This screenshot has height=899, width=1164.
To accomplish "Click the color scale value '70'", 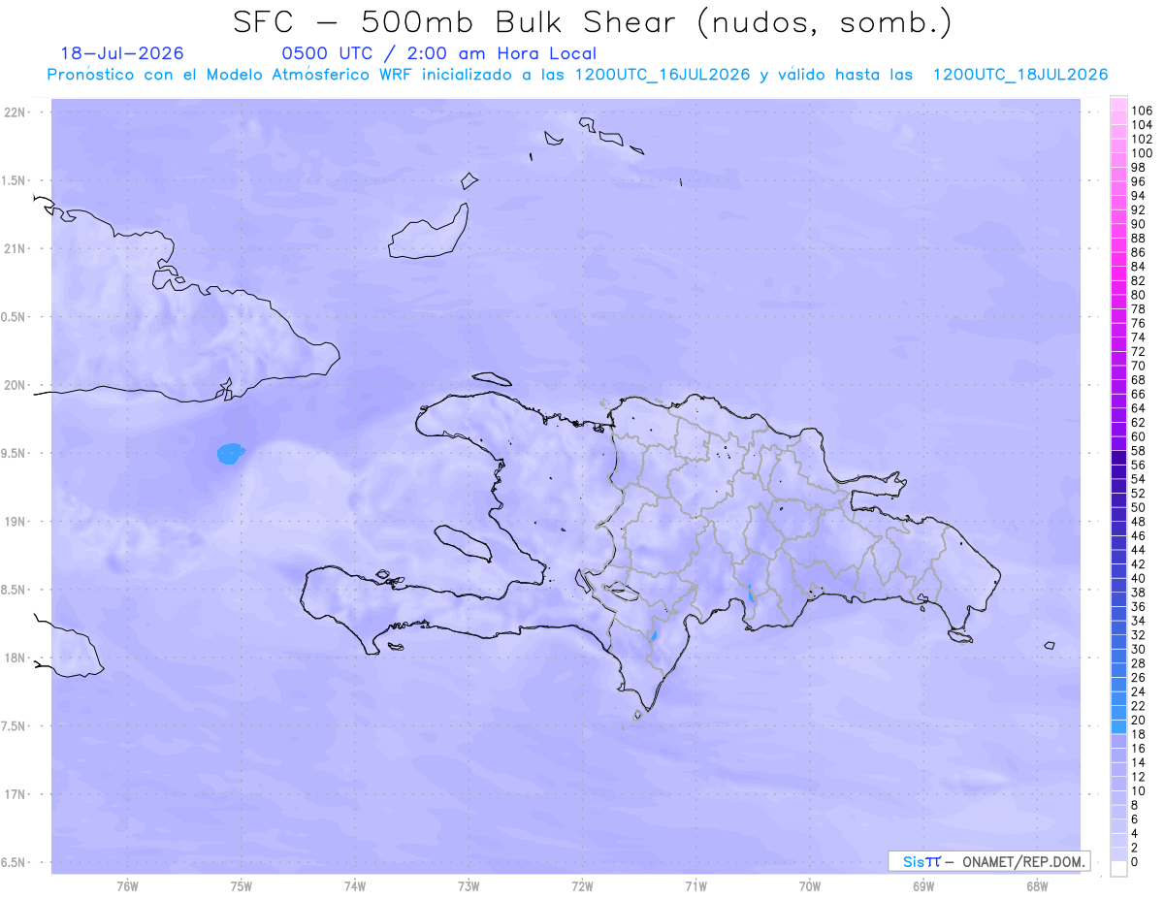I will pos(1139,366).
